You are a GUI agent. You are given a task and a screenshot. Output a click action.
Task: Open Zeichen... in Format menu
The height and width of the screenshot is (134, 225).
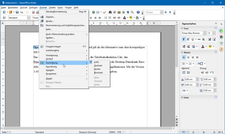[50, 17]
